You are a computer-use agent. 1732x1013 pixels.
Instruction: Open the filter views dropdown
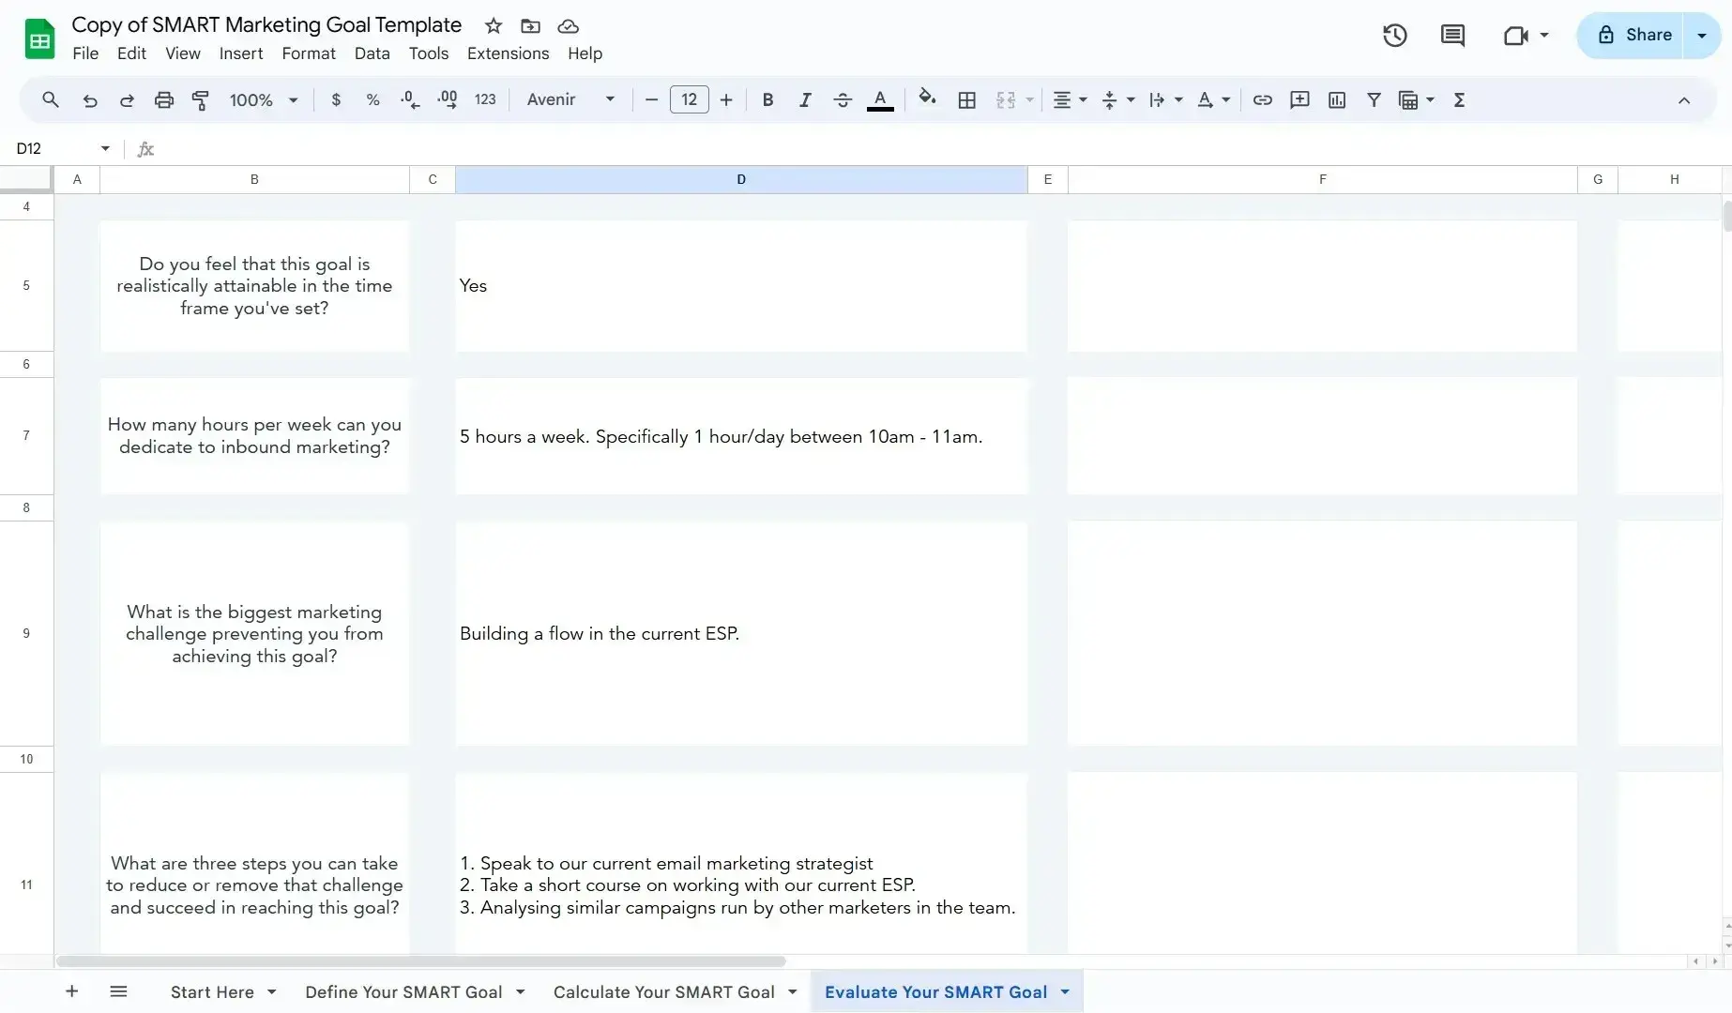[x=1431, y=100]
